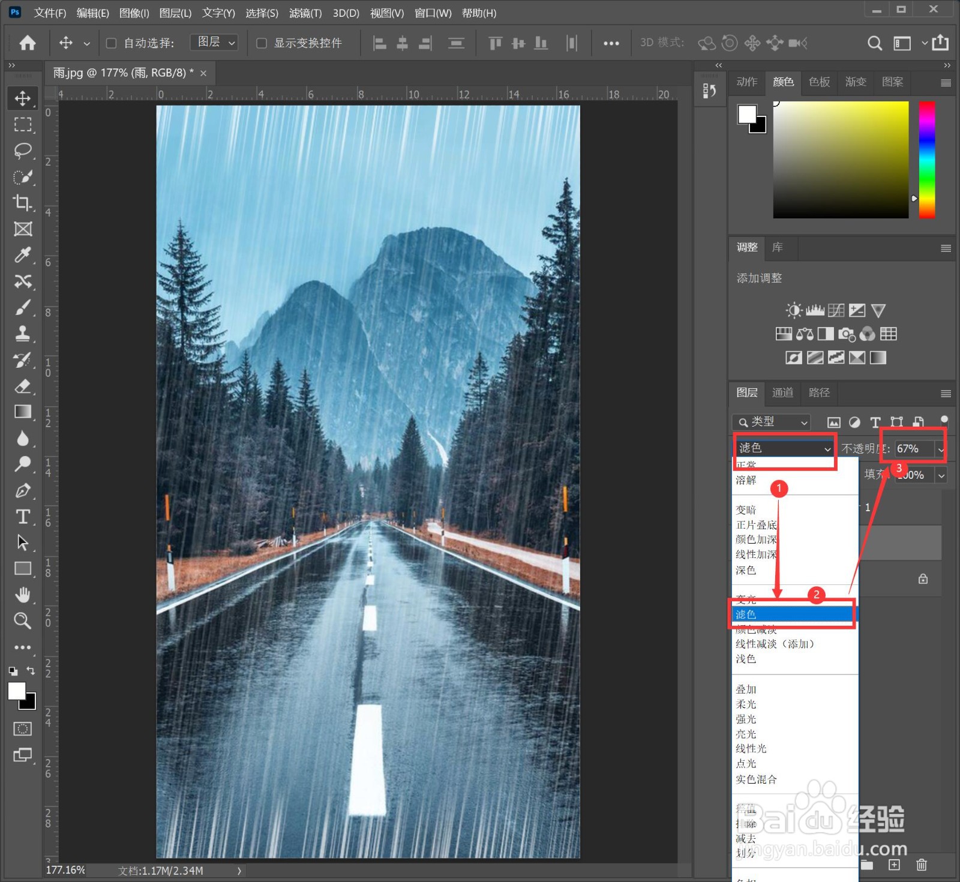Open the 文件(F) menu
Viewport: 960px width, 882px height.
click(50, 13)
